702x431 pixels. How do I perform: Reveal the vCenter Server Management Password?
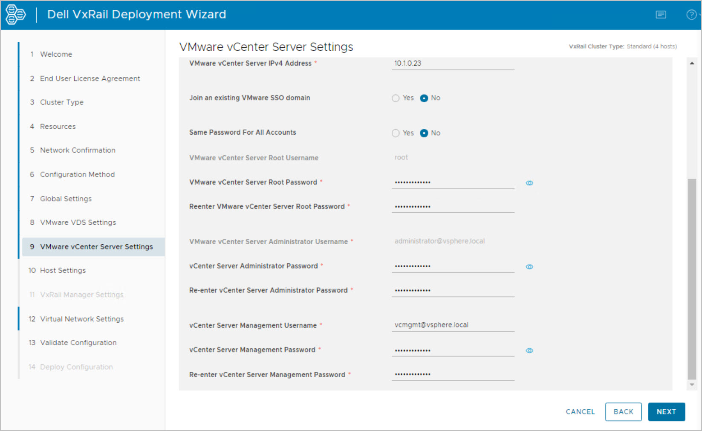pos(529,350)
